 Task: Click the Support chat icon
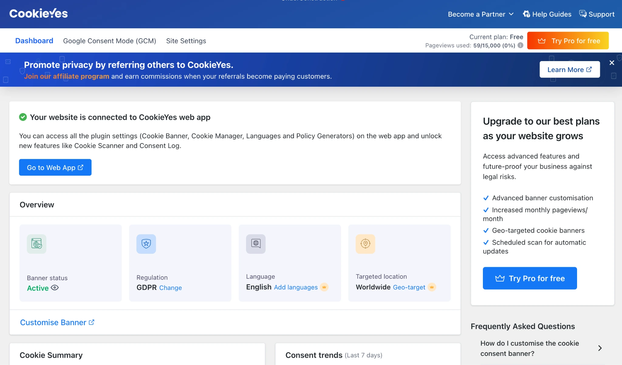[583, 14]
